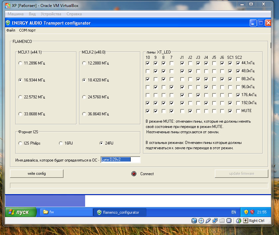Click the VirtualBox video capture status icon
The width and height of the screenshot is (279, 235).
tap(229, 221)
